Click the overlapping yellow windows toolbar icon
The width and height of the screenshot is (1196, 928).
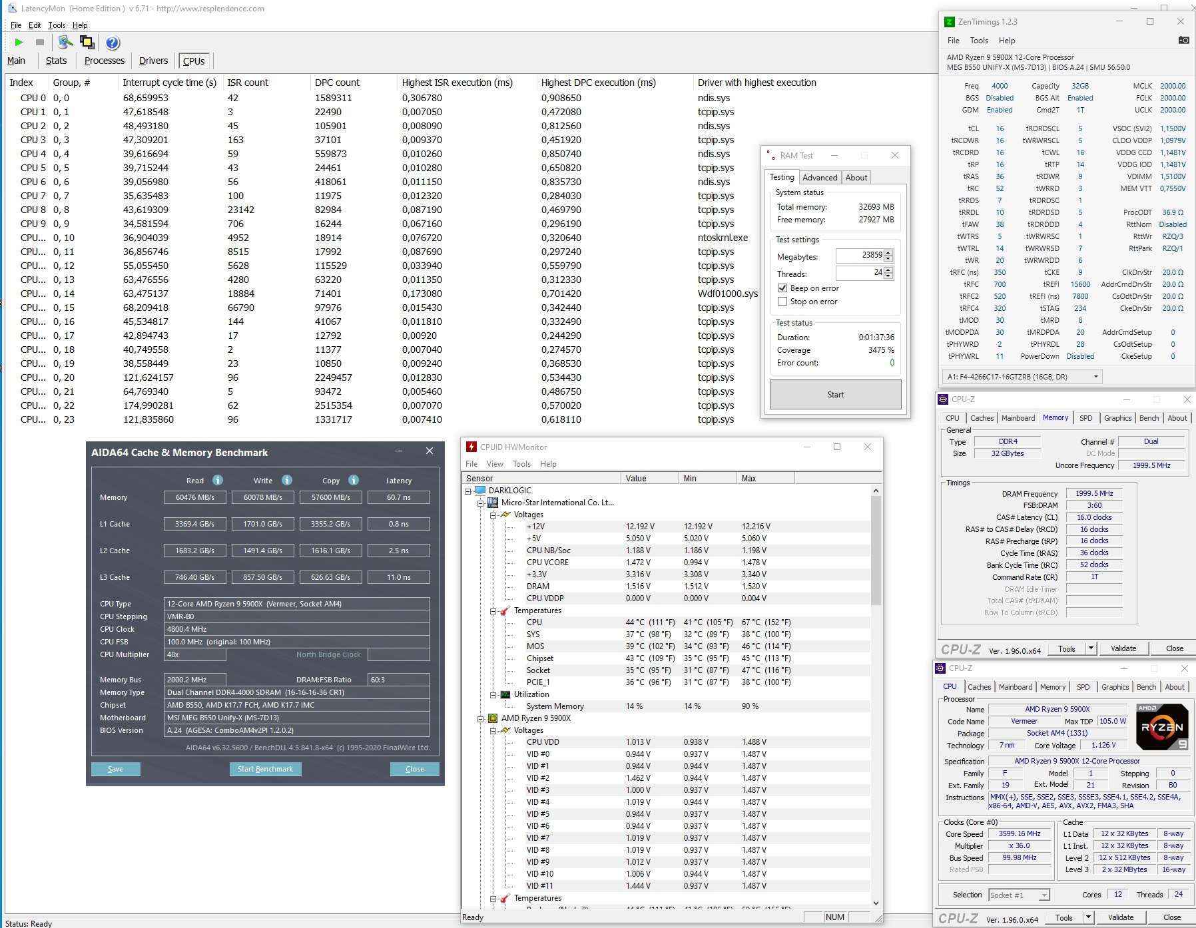[x=87, y=43]
